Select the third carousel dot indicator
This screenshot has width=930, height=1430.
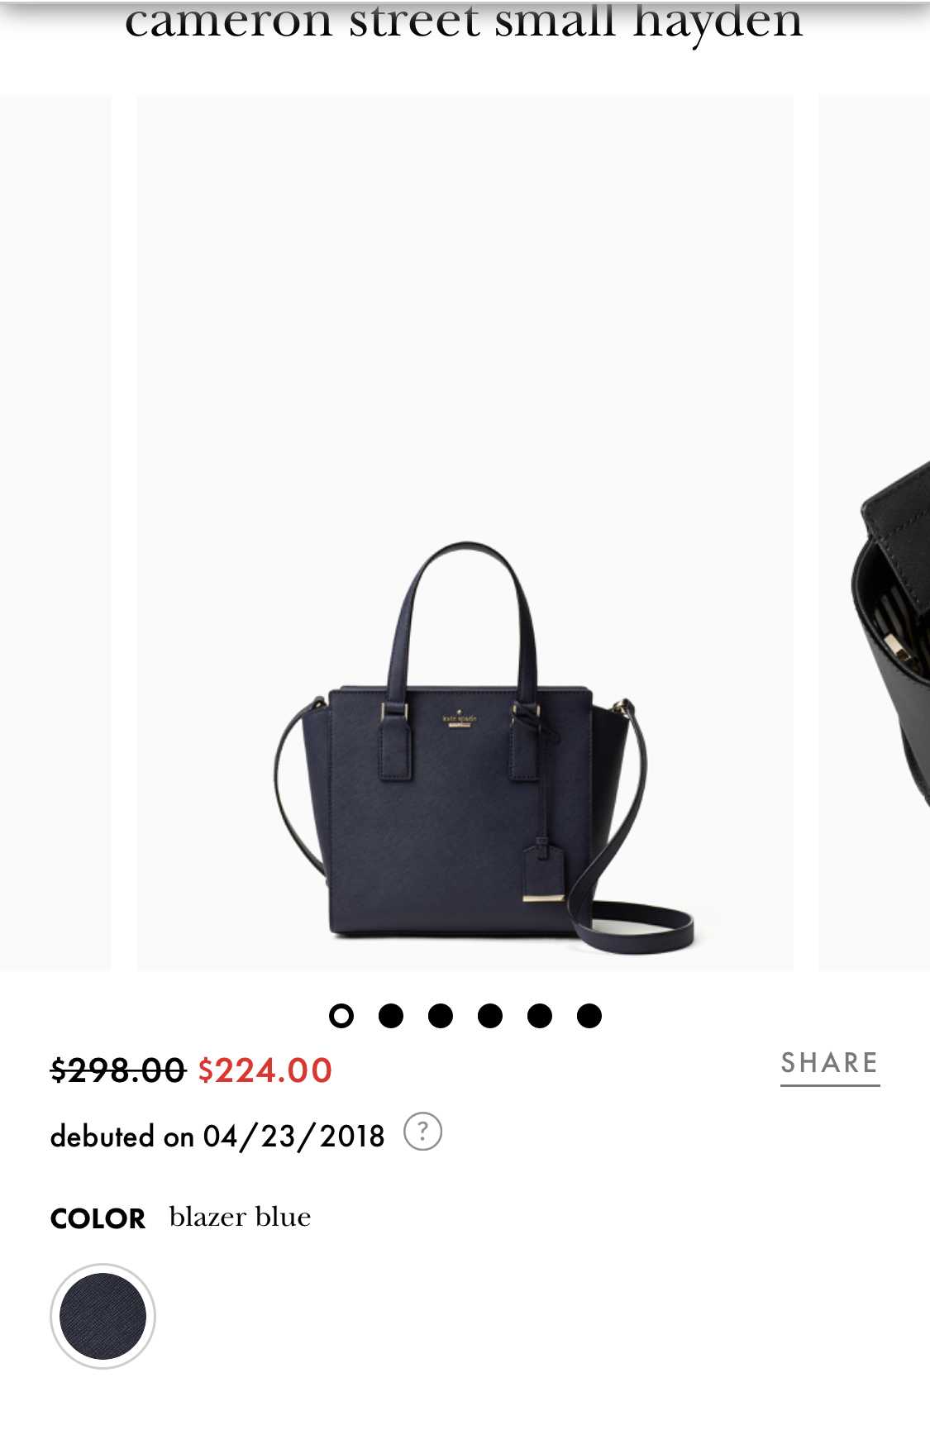pos(440,1015)
